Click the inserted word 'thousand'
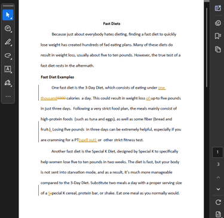 coord(49,98)
